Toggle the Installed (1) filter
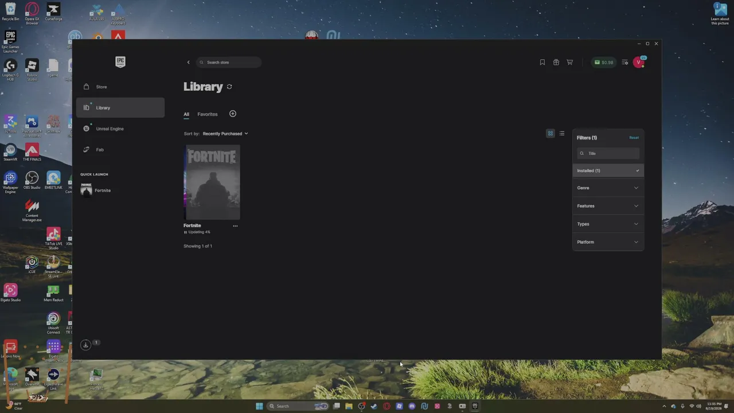This screenshot has width=734, height=413. point(608,170)
